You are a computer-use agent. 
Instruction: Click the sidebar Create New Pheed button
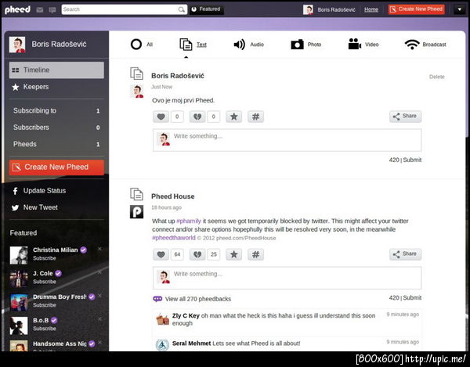click(x=56, y=167)
